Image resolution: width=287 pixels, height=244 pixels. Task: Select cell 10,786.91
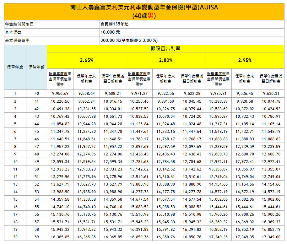[x=271, y=117]
